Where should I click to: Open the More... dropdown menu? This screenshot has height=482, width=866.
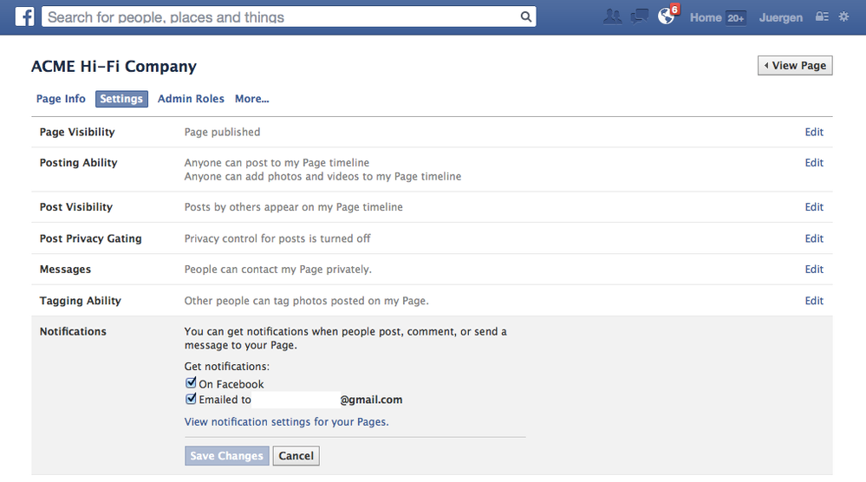pos(252,99)
